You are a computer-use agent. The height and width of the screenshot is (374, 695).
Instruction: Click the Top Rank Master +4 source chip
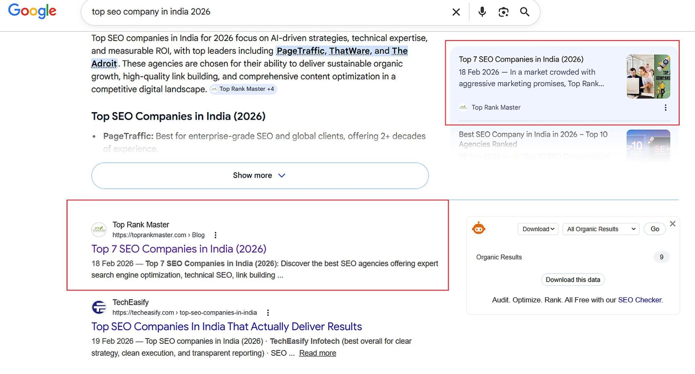(x=243, y=89)
